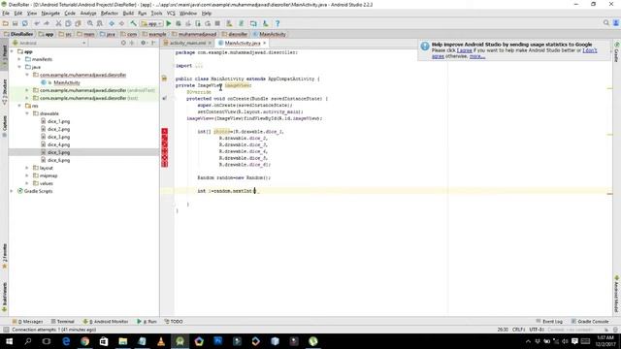Image resolution: width=621 pixels, height=349 pixels.
Task: Open the Gradle Console button
Action: point(590,321)
